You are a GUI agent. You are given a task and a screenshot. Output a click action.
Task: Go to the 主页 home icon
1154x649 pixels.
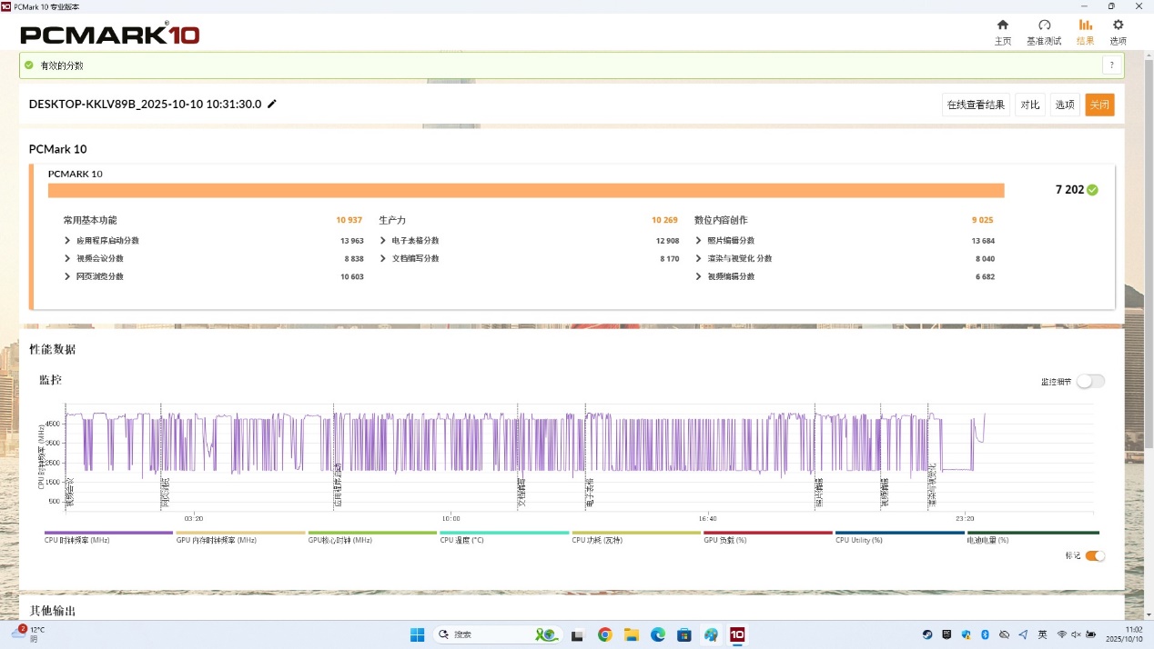pos(1002,25)
